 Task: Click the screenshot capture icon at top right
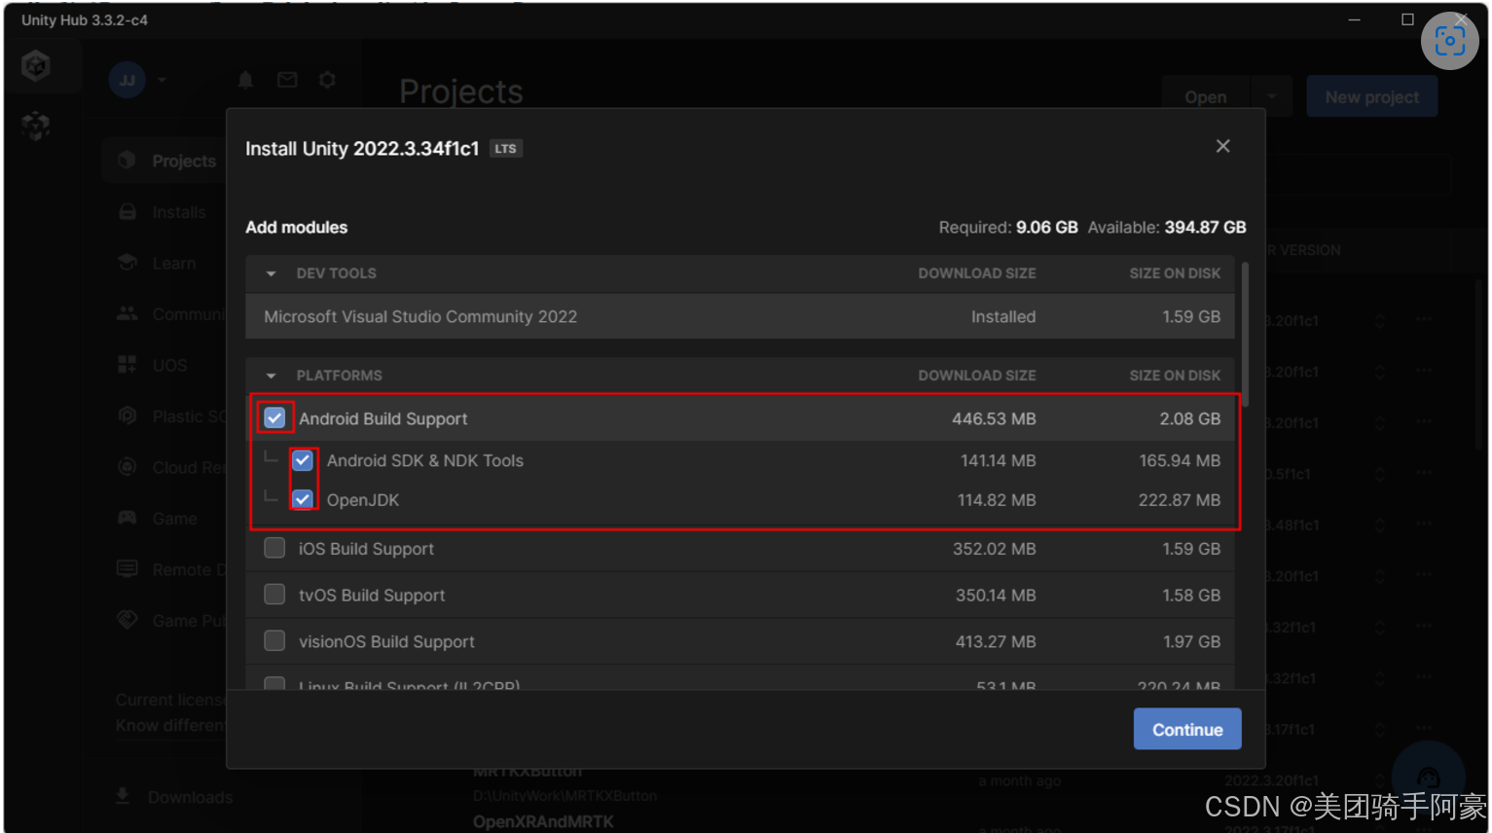click(1449, 41)
